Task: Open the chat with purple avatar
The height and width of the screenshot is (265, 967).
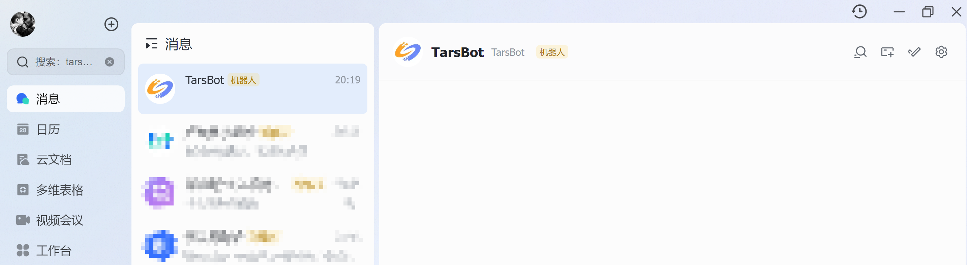Action: tap(253, 193)
